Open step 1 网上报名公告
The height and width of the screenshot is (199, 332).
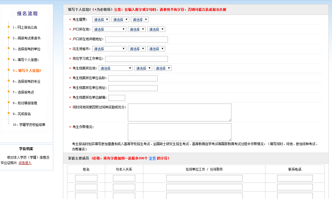(x=25, y=27)
